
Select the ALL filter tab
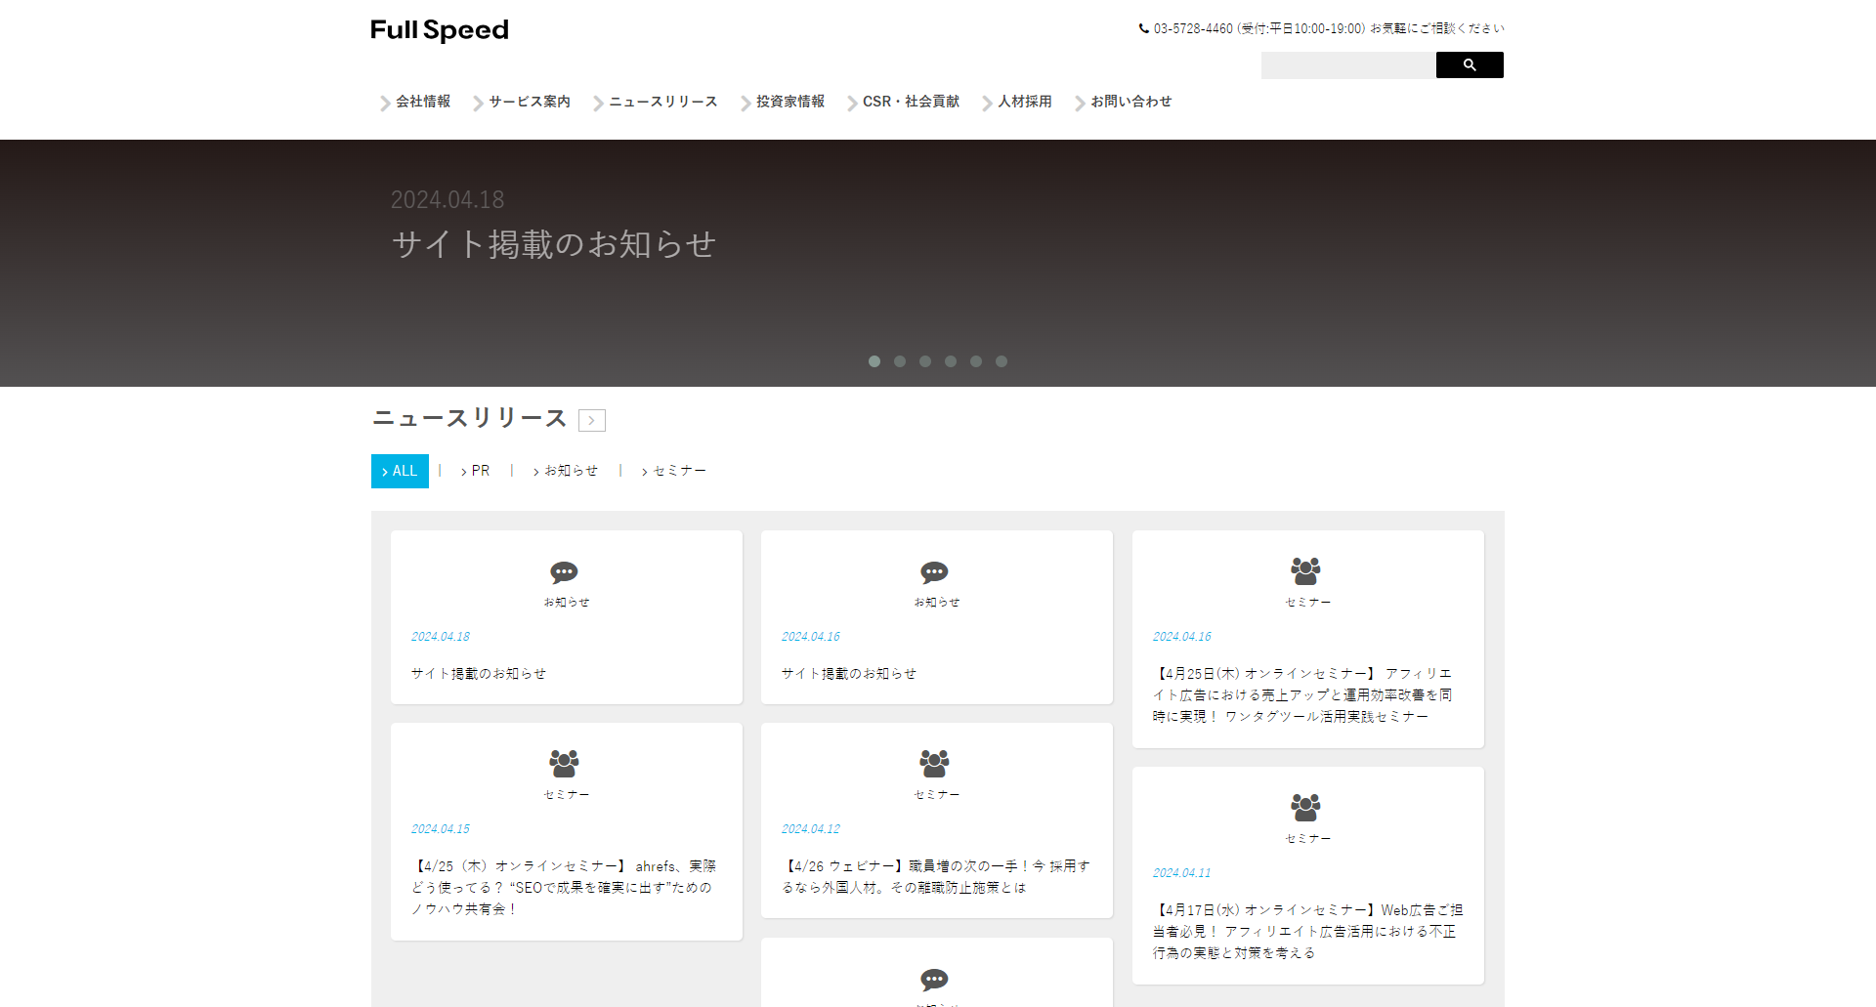400,471
